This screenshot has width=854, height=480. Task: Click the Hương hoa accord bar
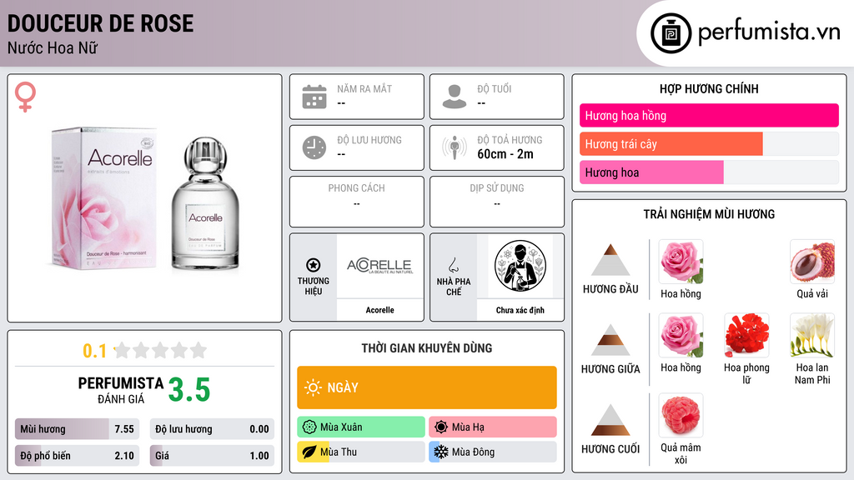[x=709, y=172]
